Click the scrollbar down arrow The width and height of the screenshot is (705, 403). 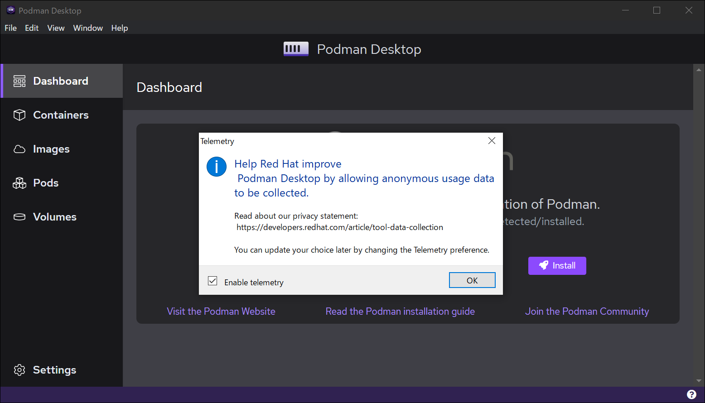click(699, 381)
